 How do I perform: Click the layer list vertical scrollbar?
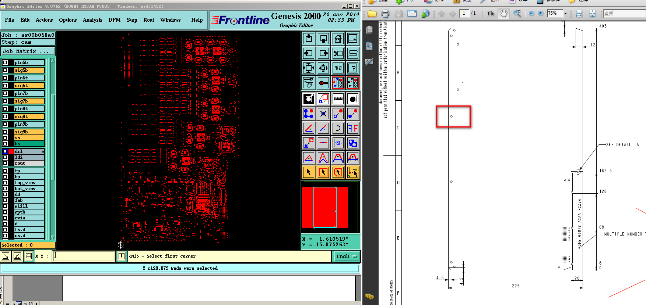[53, 138]
